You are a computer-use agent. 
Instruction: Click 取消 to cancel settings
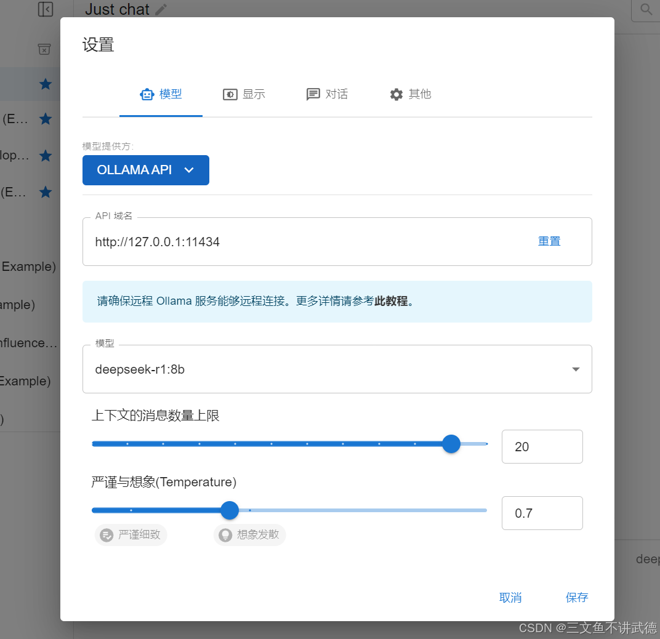click(510, 598)
